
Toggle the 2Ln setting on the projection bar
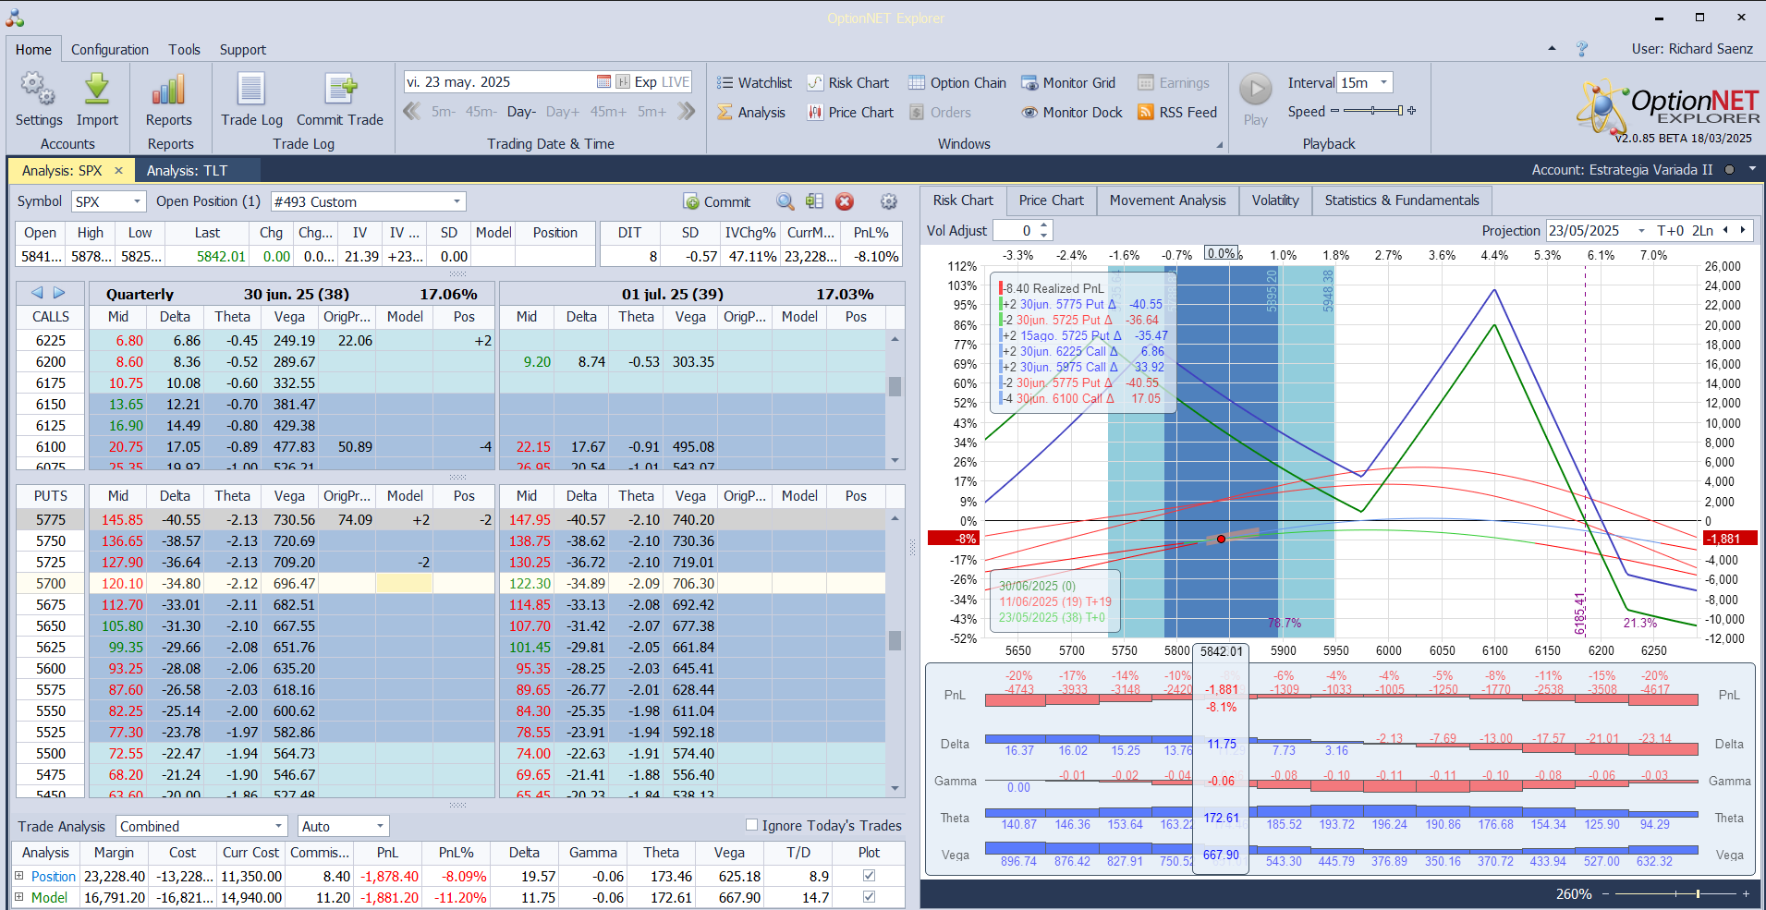[1702, 230]
